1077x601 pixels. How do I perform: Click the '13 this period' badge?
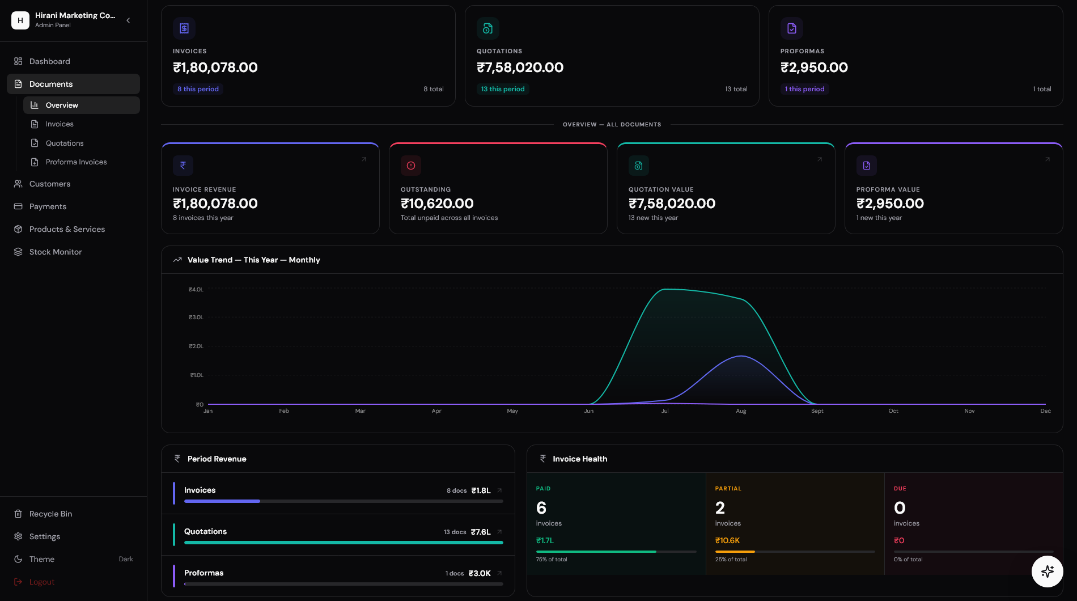click(x=503, y=89)
